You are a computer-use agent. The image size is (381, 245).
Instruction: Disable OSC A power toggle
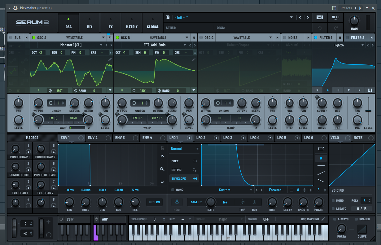click(x=34, y=38)
